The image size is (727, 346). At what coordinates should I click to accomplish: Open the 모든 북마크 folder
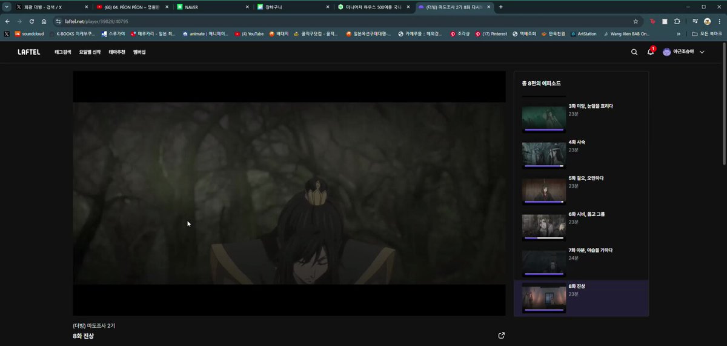pos(708,34)
